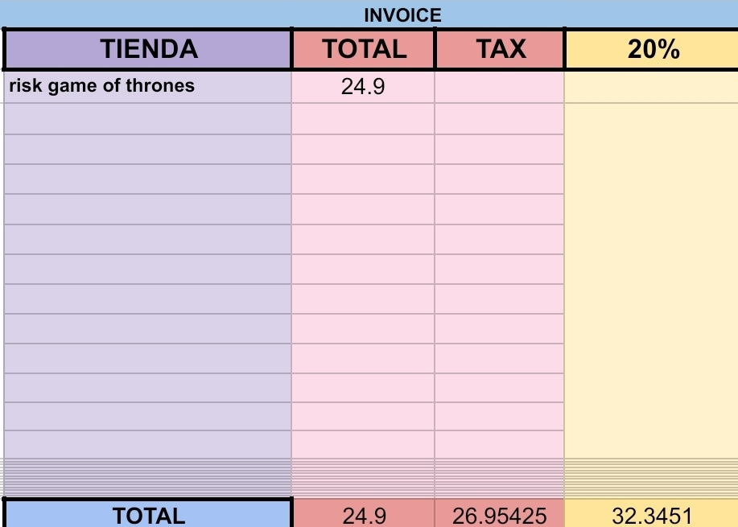Click the empty TOTAL cell in the third item row
738x527 pixels.
[x=363, y=149]
